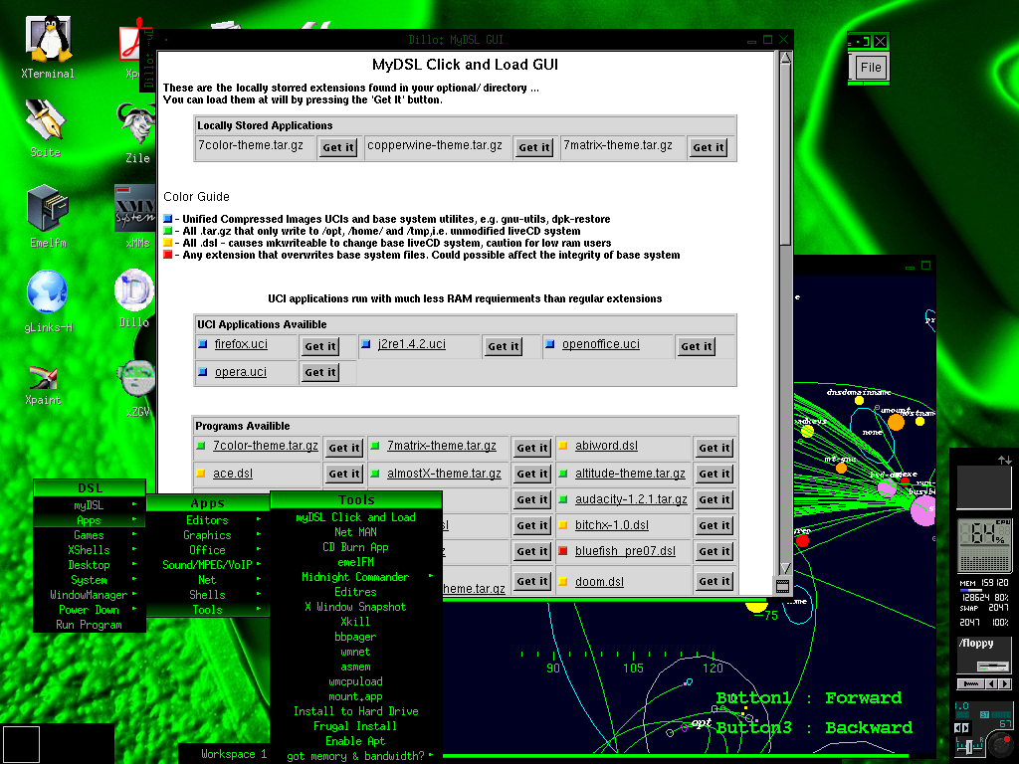The image size is (1019, 764).
Task: Click Dillo scrollbar up arrow
Action: coord(785,57)
